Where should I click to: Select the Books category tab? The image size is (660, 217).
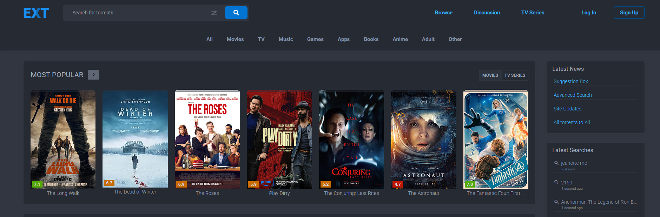click(371, 39)
